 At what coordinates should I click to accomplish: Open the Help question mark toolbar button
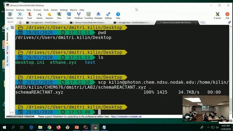click(x=118, y=16)
